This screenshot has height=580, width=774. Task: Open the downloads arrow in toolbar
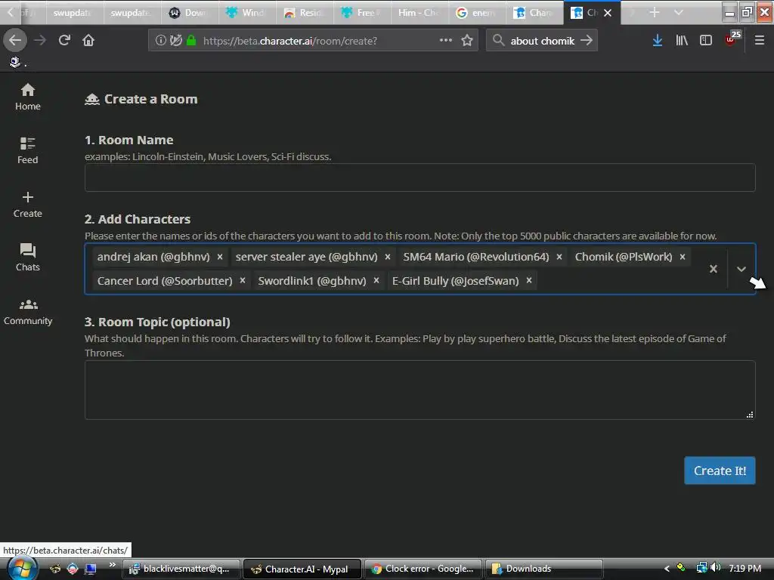click(x=657, y=40)
